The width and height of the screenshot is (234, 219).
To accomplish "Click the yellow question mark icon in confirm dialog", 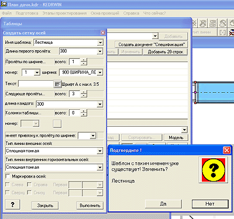I will tap(214, 170).
